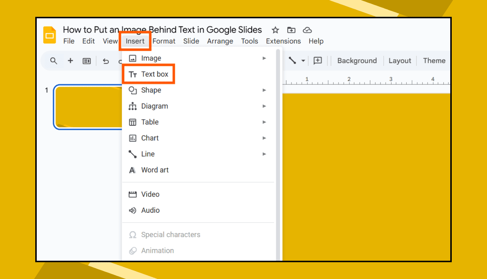
Task: Check save status via the cloud icon
Action: (x=307, y=30)
